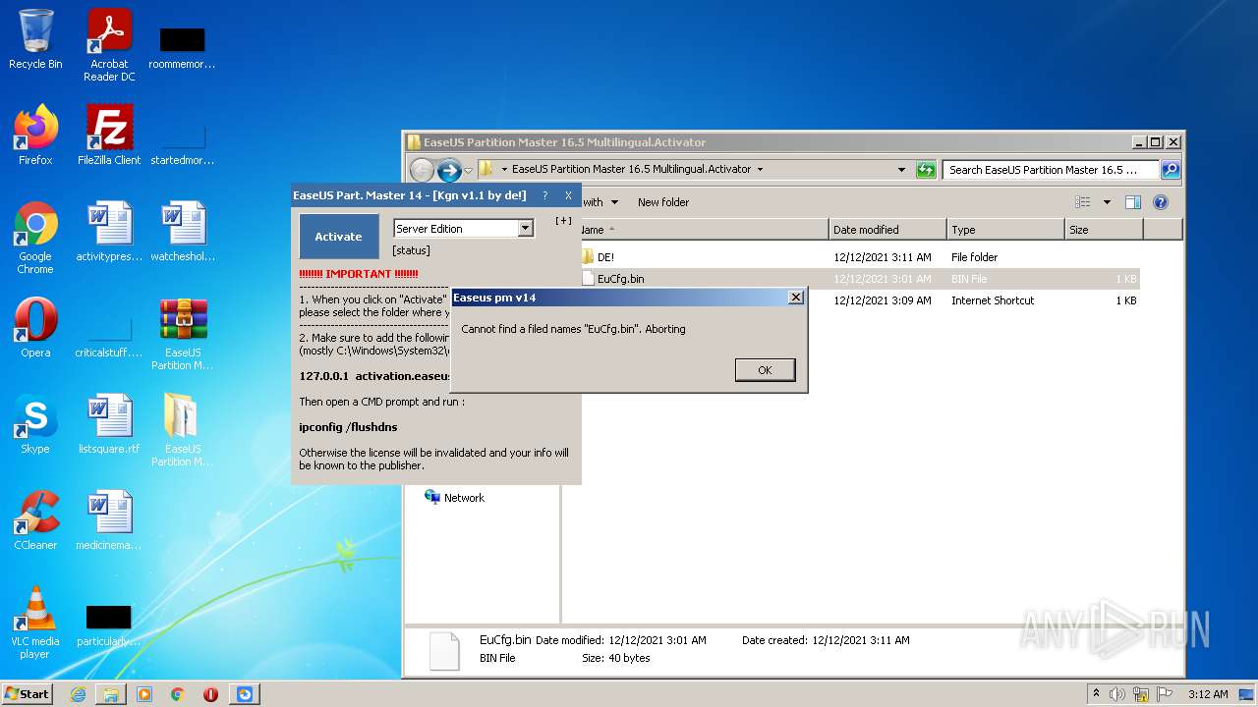Open VLC media player desktop icon
This screenshot has width=1258, height=707.
pos(35,623)
